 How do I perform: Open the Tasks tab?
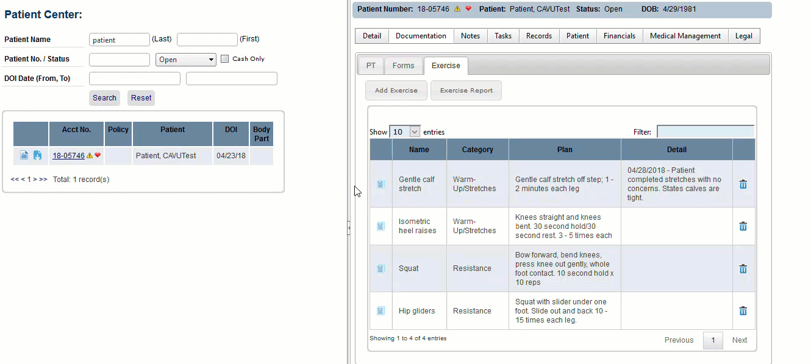(x=503, y=36)
